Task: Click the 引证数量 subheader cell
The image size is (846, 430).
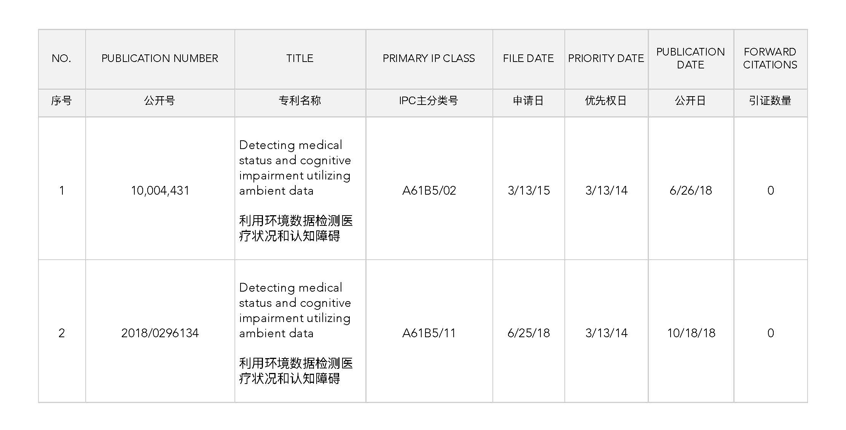Action: pos(770,101)
